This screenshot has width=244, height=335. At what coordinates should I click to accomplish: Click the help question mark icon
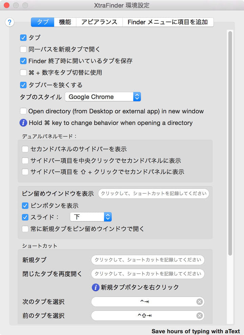[10, 22]
